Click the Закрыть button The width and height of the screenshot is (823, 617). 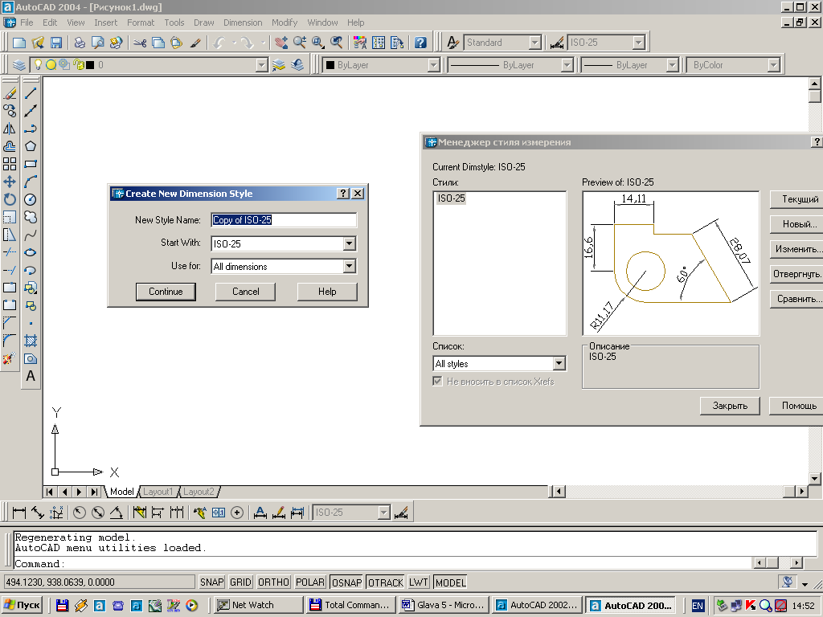(730, 406)
